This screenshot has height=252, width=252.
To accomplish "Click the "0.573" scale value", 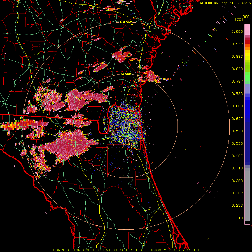I will [x=237, y=131].
